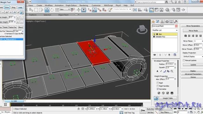The width and height of the screenshot is (203, 114).
Task: Open the Modifiers menu
Action: click(49, 5)
